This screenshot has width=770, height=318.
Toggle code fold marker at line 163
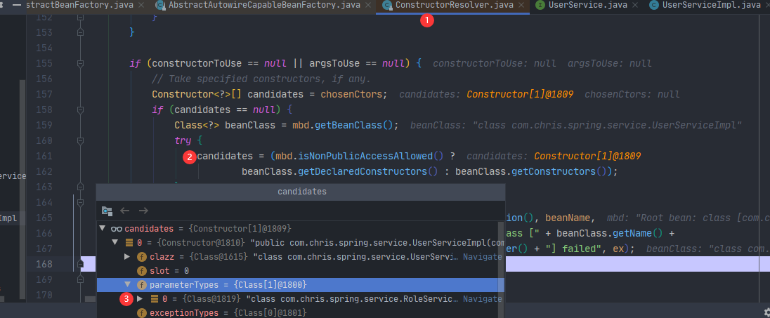[81, 187]
